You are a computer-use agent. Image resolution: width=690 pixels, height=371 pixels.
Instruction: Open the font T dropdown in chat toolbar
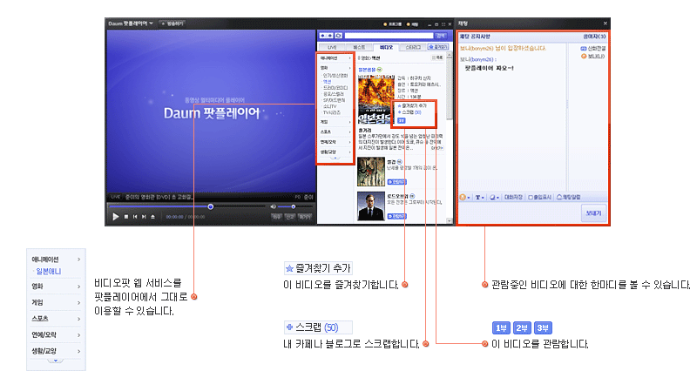(x=479, y=197)
